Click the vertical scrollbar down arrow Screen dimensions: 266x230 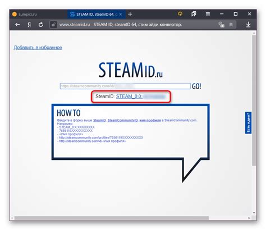[x=254, y=213]
